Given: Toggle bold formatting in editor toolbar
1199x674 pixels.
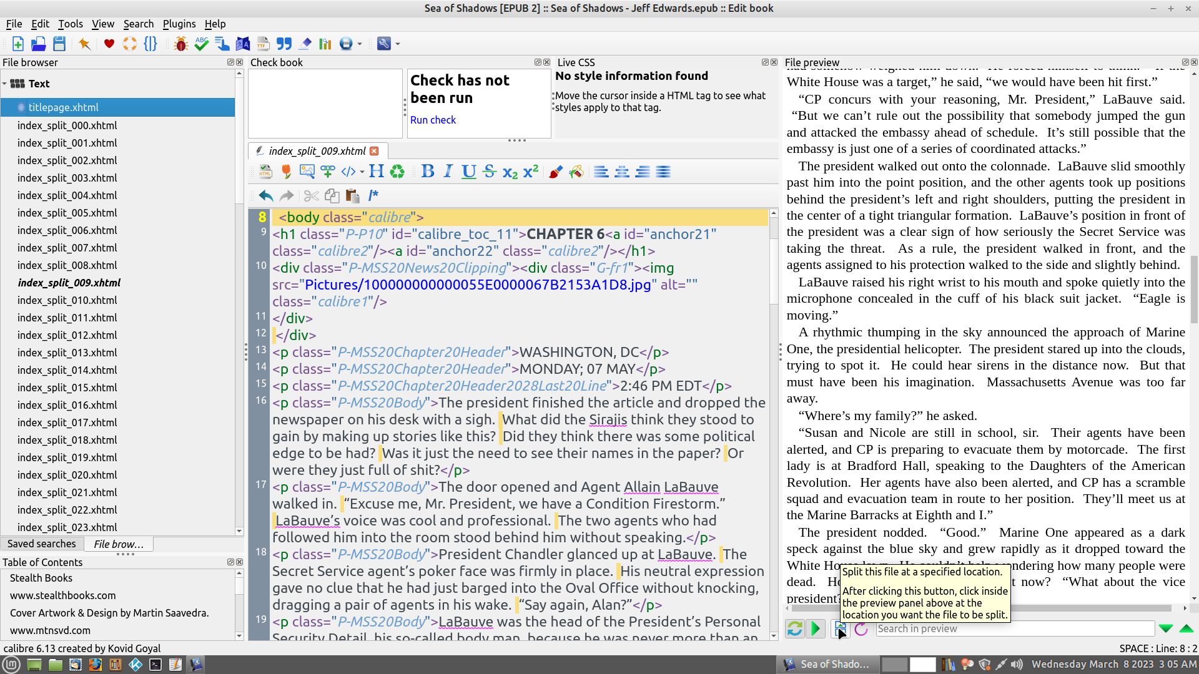Looking at the screenshot, I should pyautogui.click(x=428, y=172).
